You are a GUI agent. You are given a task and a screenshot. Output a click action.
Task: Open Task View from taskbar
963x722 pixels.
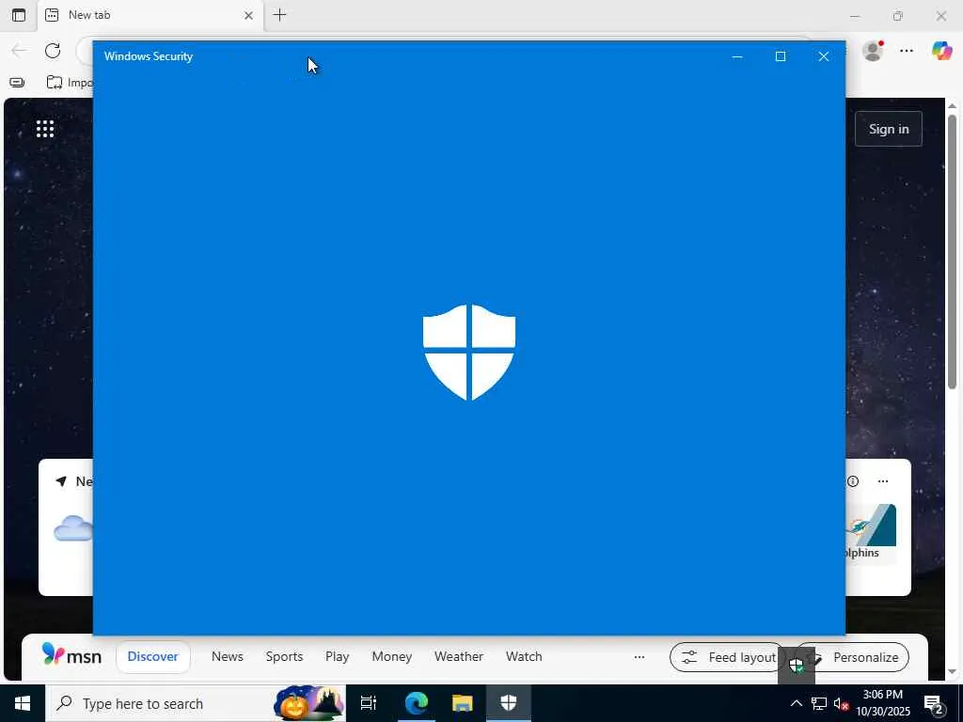[369, 703]
